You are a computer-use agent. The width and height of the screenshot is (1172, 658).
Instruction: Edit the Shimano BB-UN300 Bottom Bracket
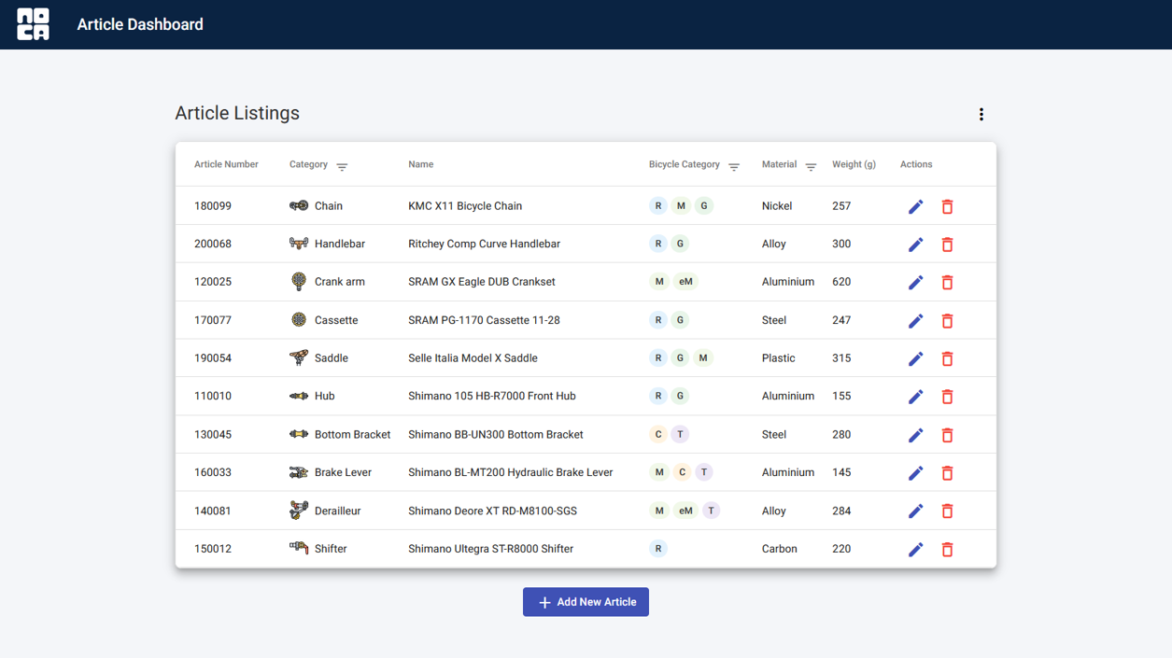point(915,435)
